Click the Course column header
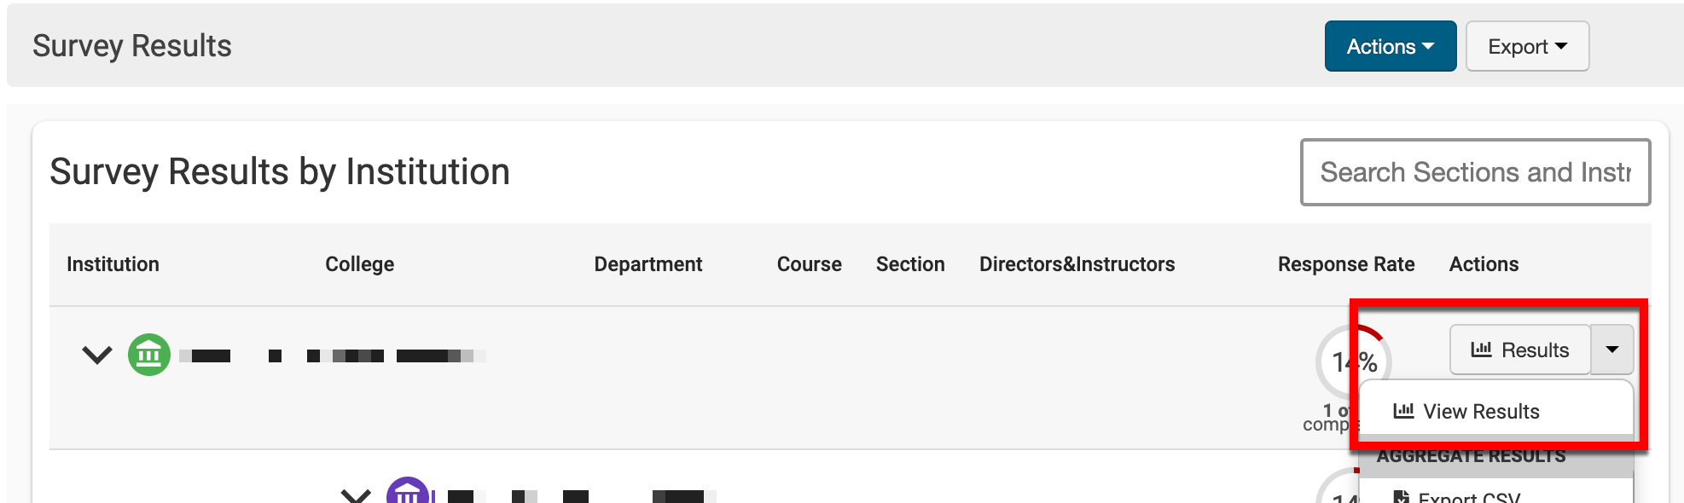The image size is (1684, 503). [x=809, y=264]
